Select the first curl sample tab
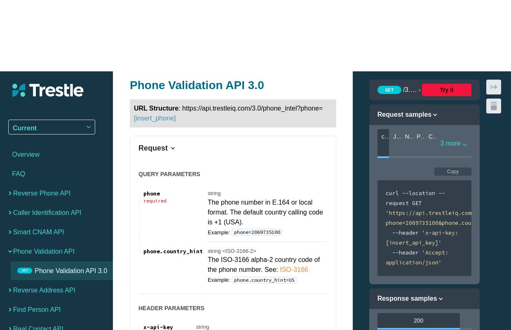The image size is (511, 330). pyautogui.click(x=383, y=143)
